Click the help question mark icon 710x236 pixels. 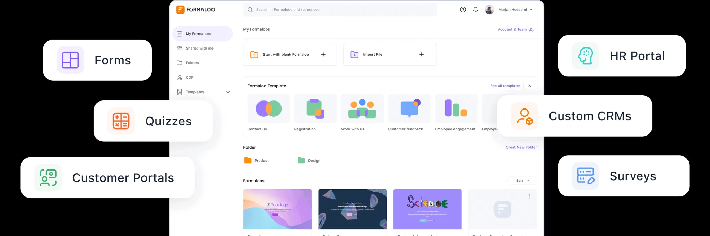coord(463,10)
